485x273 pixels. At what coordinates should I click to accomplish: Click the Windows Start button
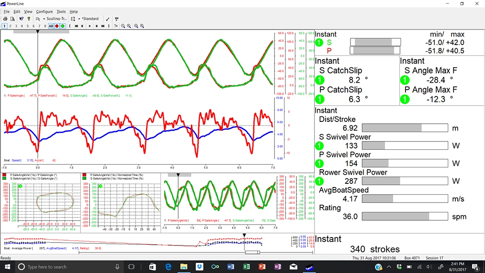7,267
